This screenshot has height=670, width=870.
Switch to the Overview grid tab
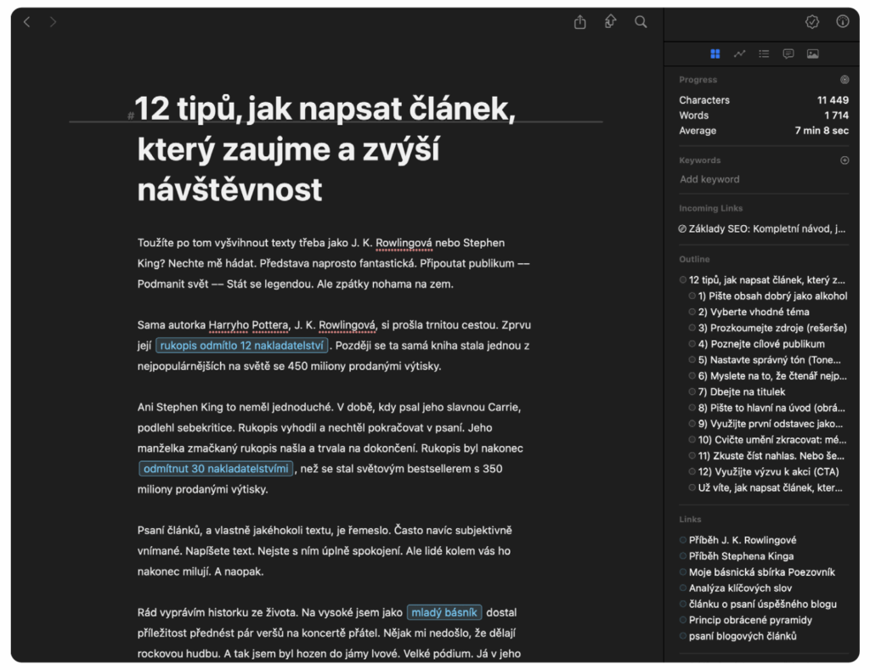(x=715, y=54)
